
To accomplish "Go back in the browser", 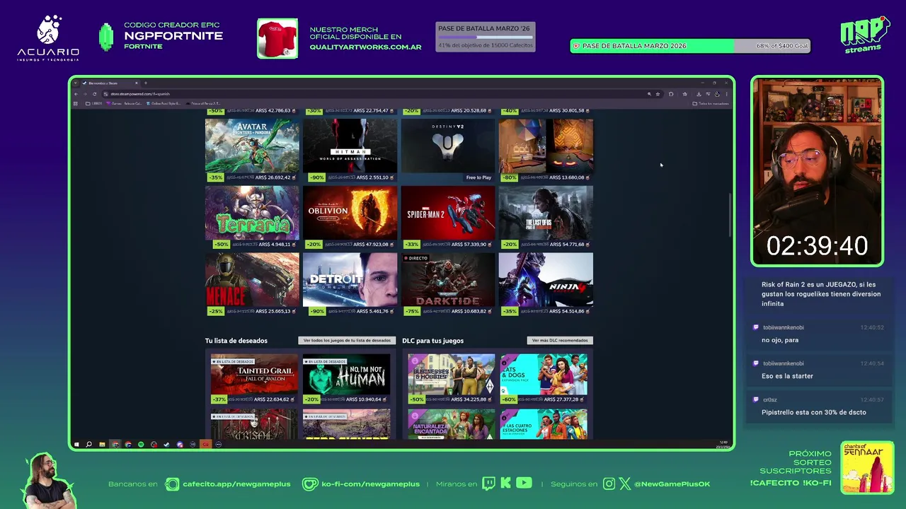I will tap(76, 94).
